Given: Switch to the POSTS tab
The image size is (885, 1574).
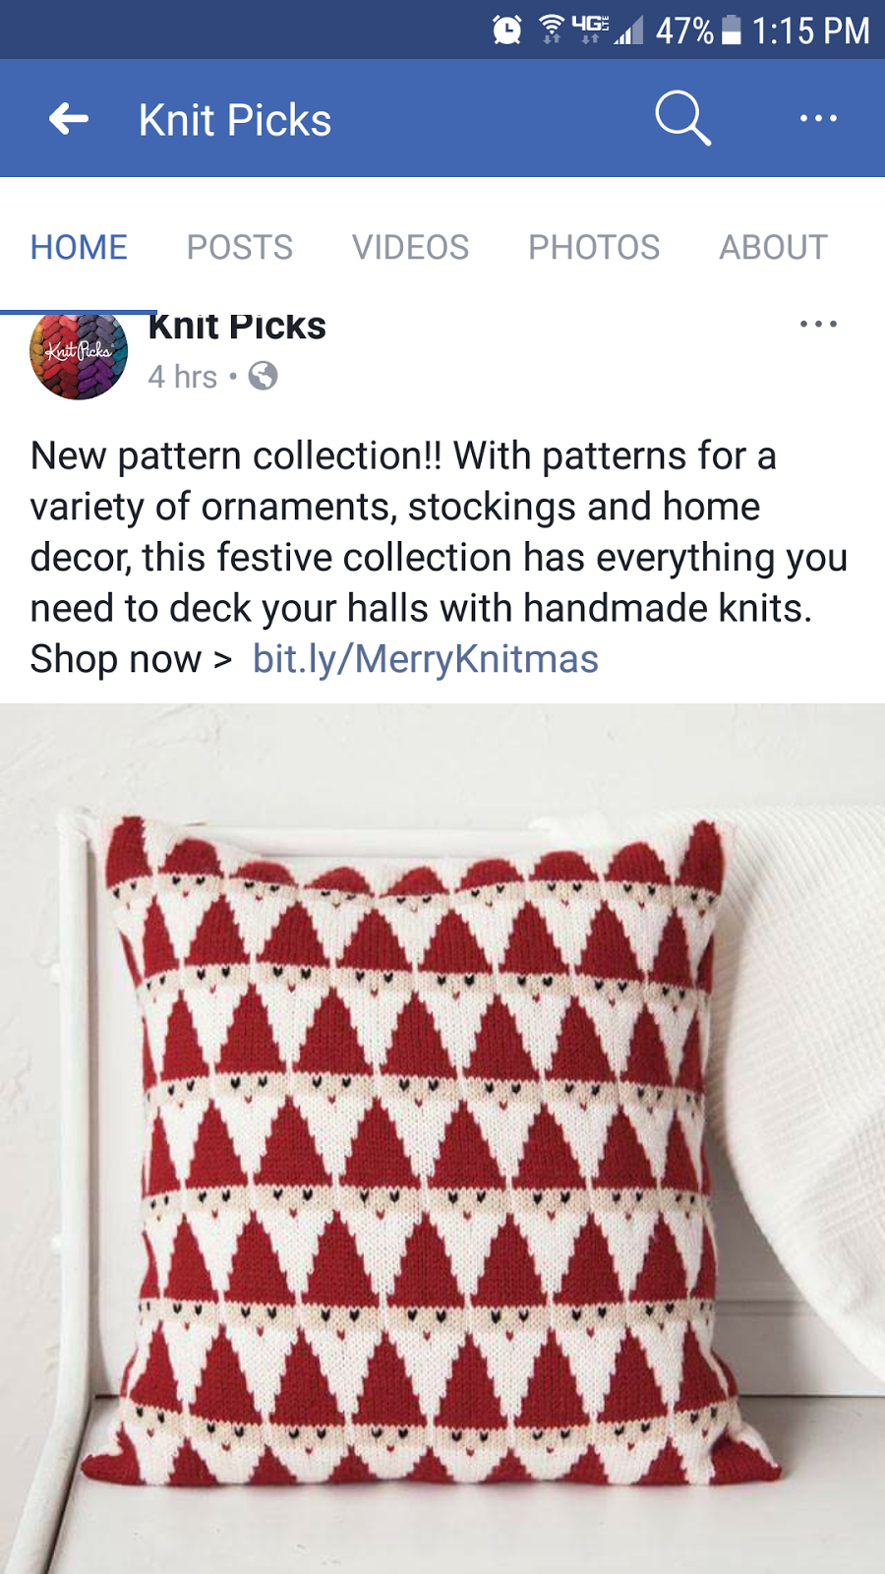Looking at the screenshot, I should 240,247.
